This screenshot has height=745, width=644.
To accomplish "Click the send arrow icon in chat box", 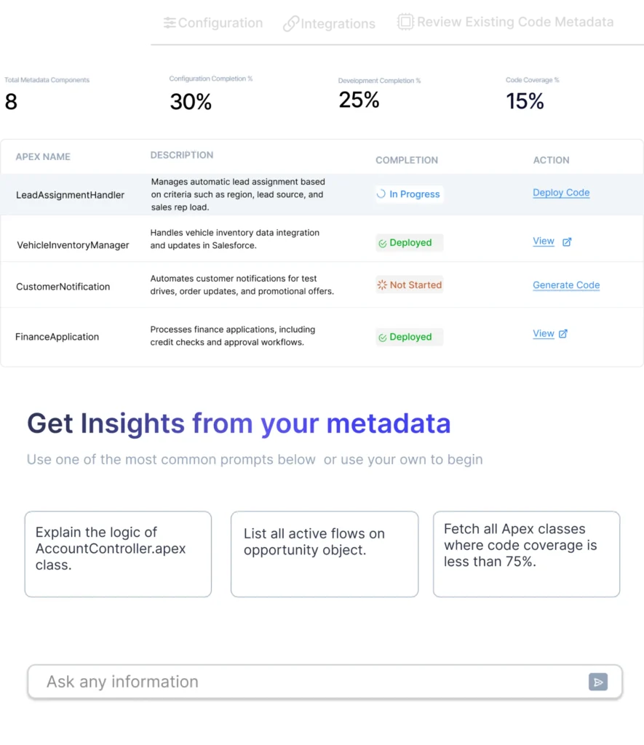I will 598,682.
